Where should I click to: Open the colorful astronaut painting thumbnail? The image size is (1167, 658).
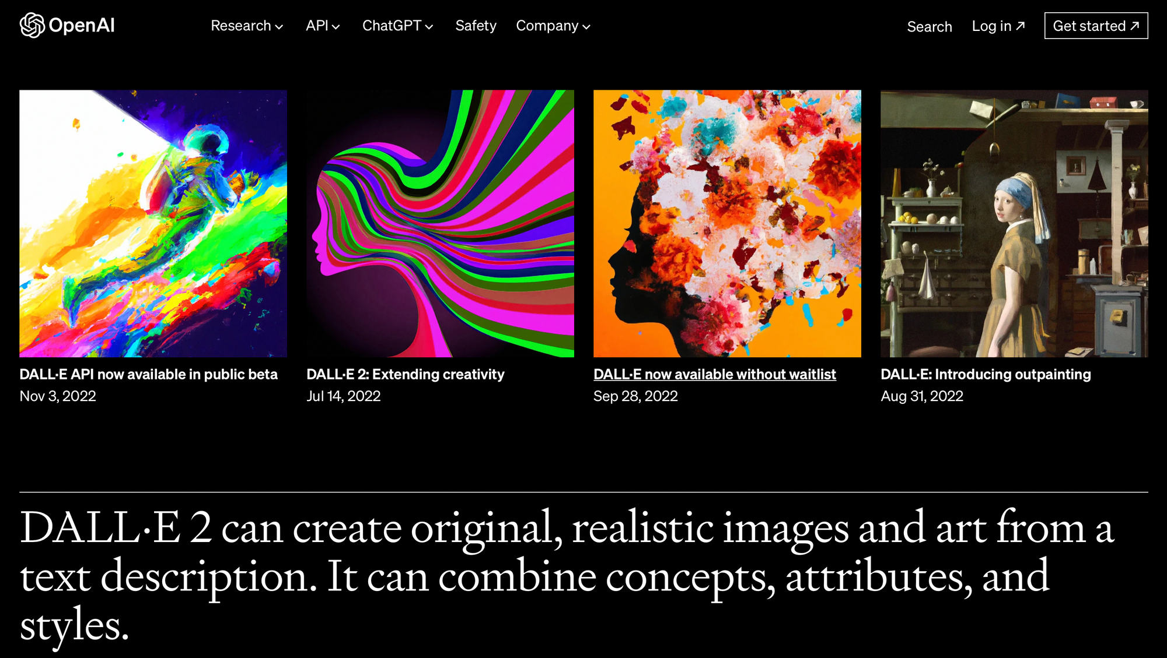pyautogui.click(x=153, y=223)
